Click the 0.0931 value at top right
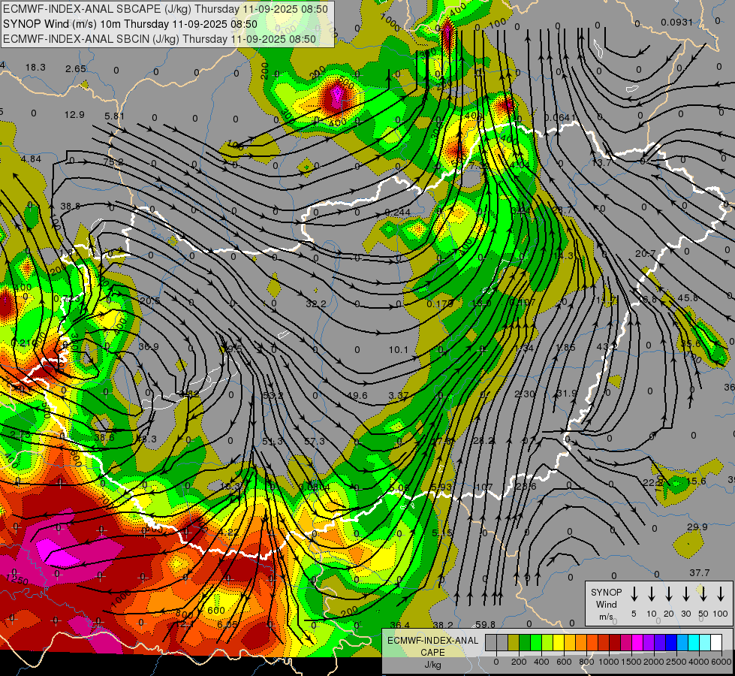The width and height of the screenshot is (735, 676). tap(676, 22)
